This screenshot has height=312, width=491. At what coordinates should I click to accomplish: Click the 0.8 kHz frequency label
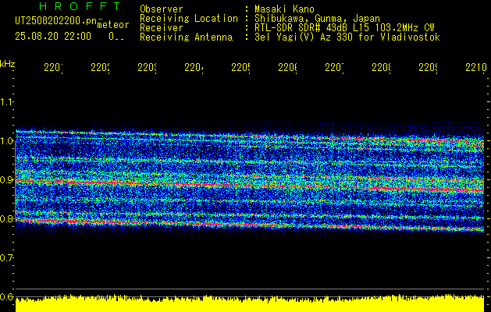(x=6, y=218)
